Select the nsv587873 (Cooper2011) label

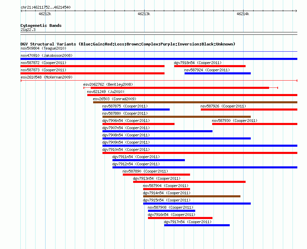[43, 70]
